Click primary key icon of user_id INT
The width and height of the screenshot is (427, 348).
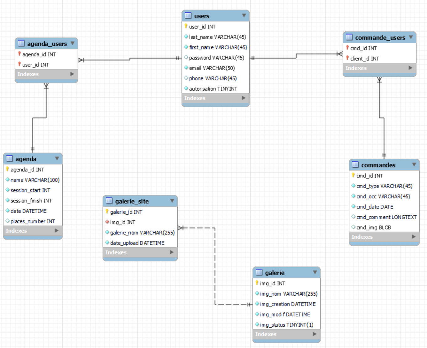186,26
